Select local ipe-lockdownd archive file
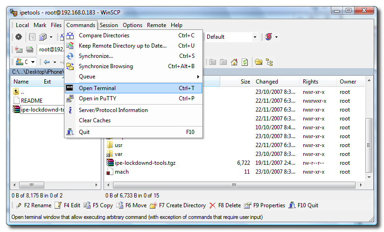The width and height of the screenshot is (384, 232). point(39,110)
